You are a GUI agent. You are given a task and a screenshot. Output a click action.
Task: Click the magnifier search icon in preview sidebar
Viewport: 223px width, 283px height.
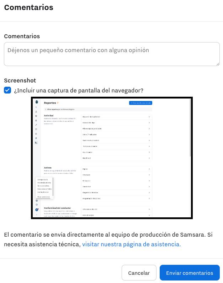(x=36, y=107)
